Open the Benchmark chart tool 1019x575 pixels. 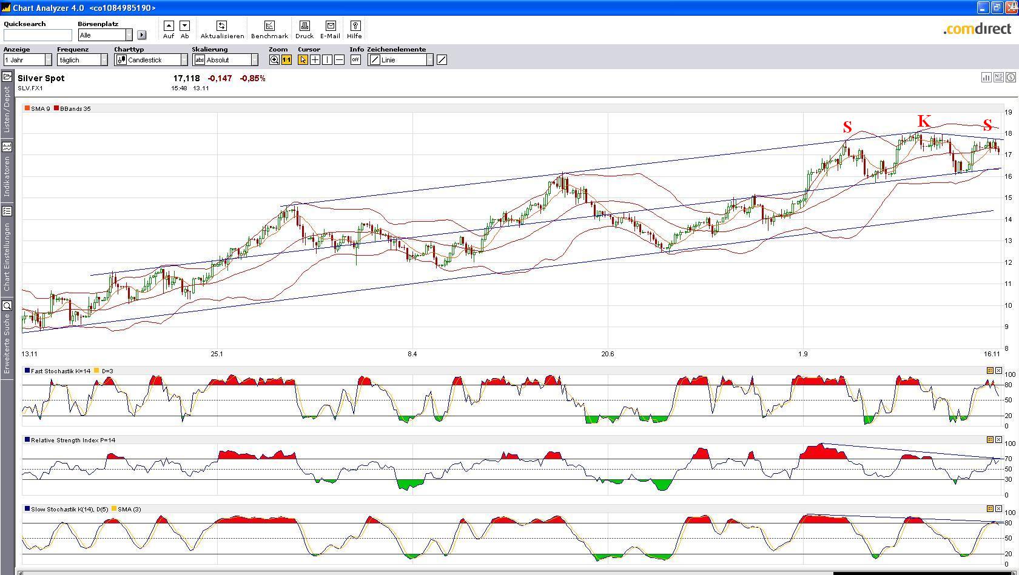[x=269, y=25]
